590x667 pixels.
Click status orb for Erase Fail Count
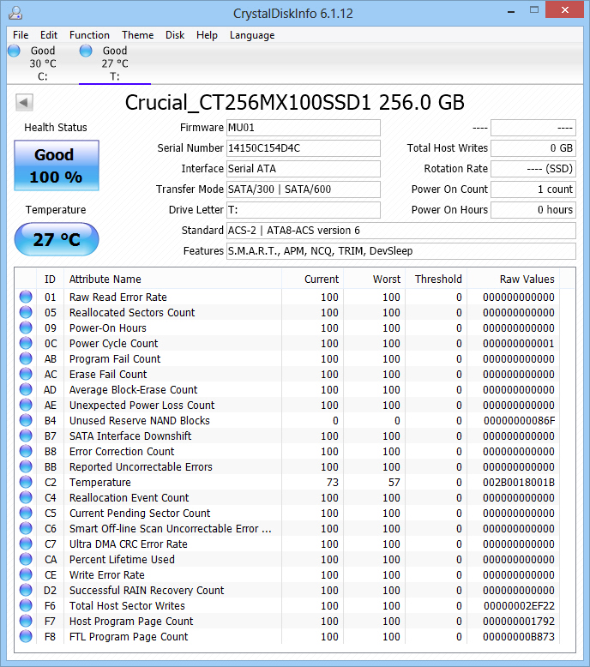(26, 374)
